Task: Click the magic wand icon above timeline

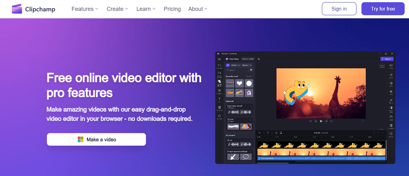Action: click(x=259, y=133)
